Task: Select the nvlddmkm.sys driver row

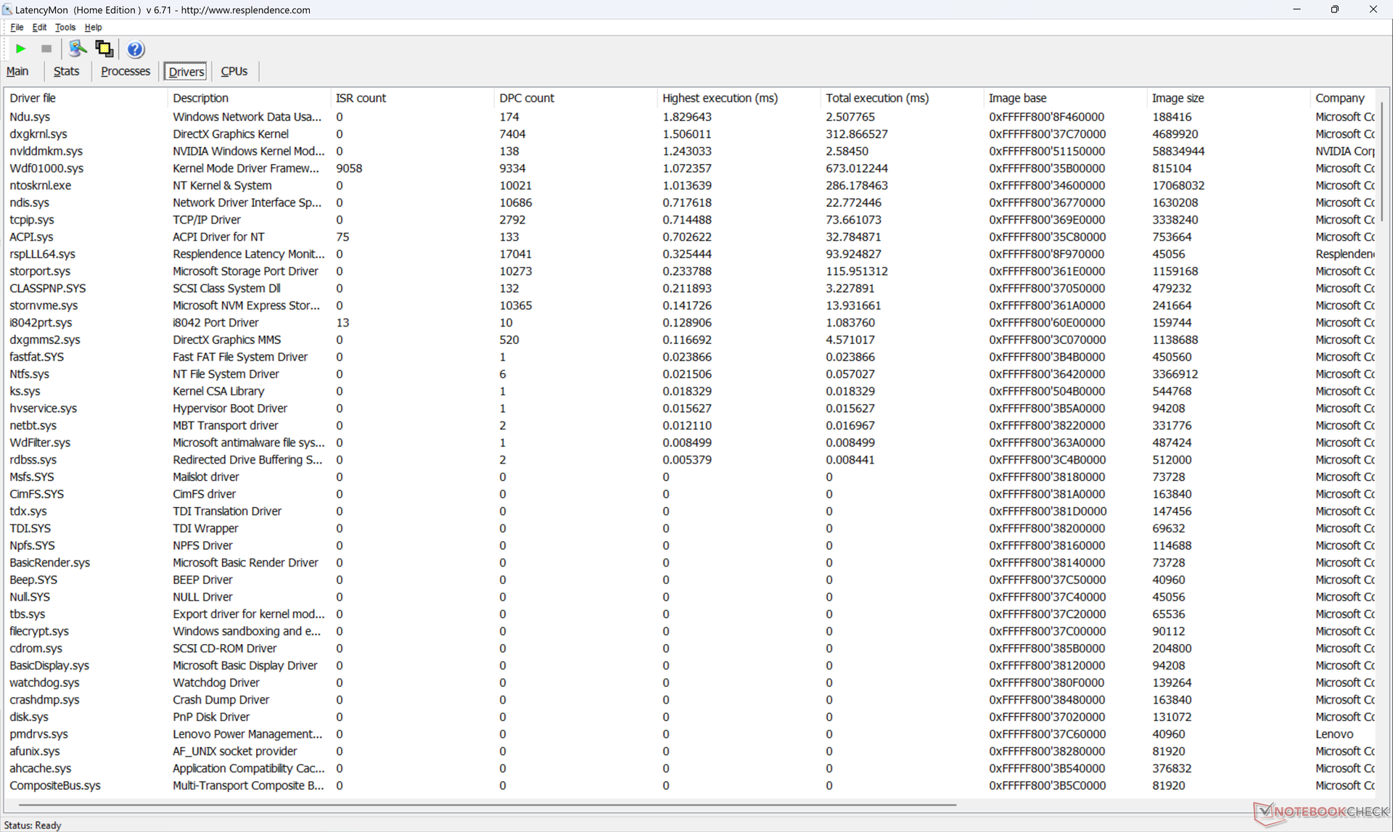Action: coord(46,151)
